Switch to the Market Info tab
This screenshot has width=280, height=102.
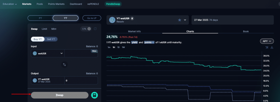click(134, 31)
